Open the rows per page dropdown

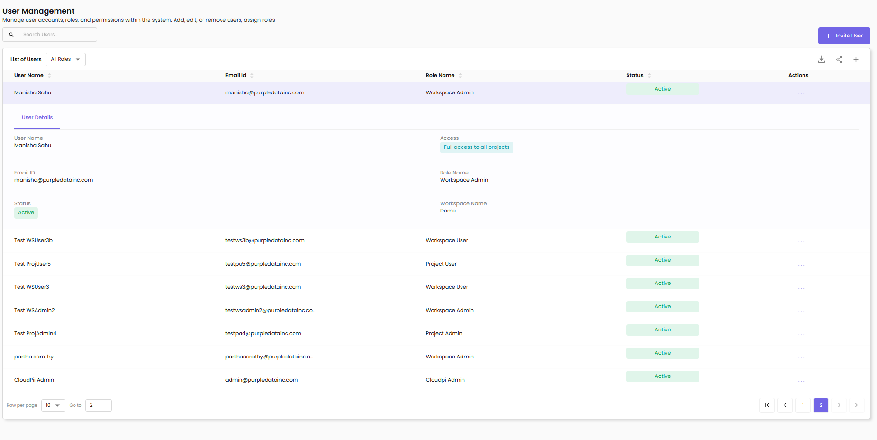[53, 405]
